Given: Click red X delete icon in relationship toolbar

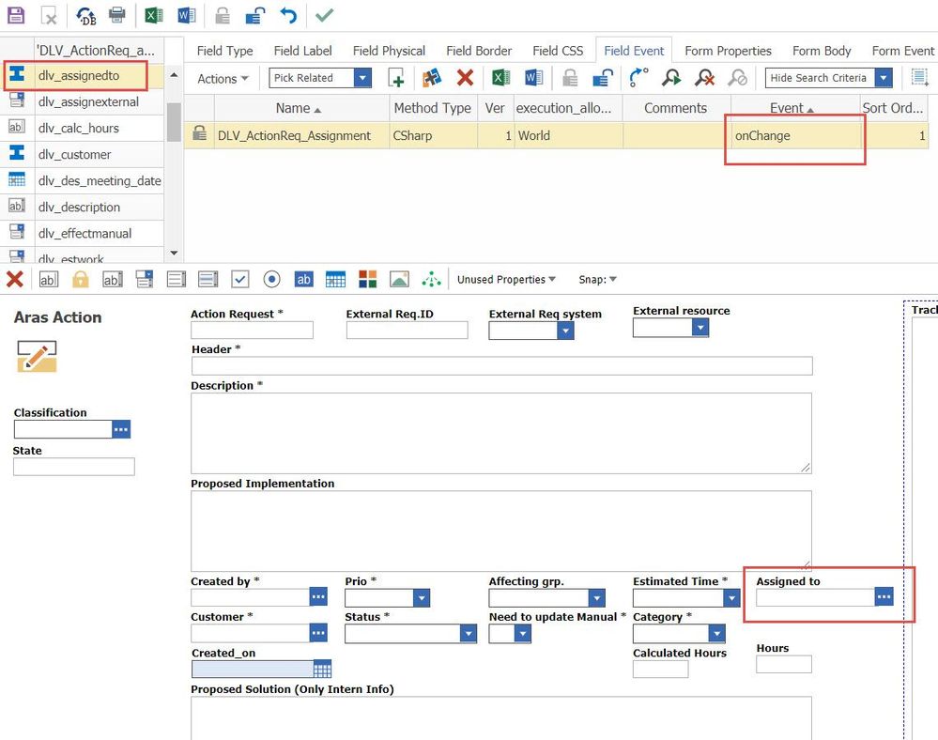Looking at the screenshot, I should 465,78.
